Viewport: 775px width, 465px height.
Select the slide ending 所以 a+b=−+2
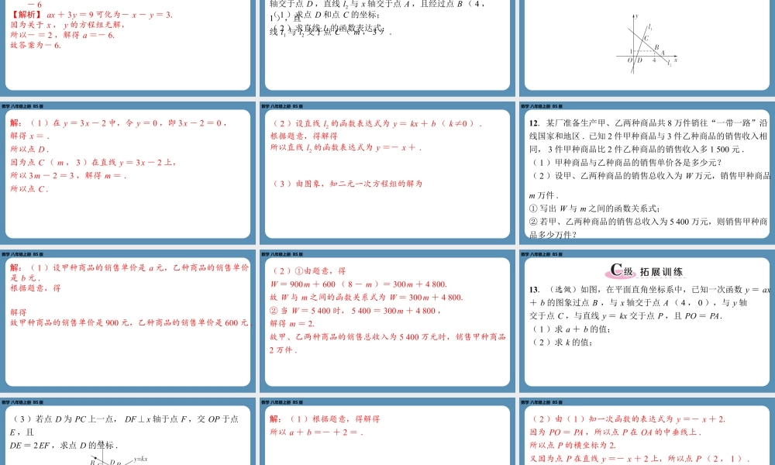click(387, 434)
